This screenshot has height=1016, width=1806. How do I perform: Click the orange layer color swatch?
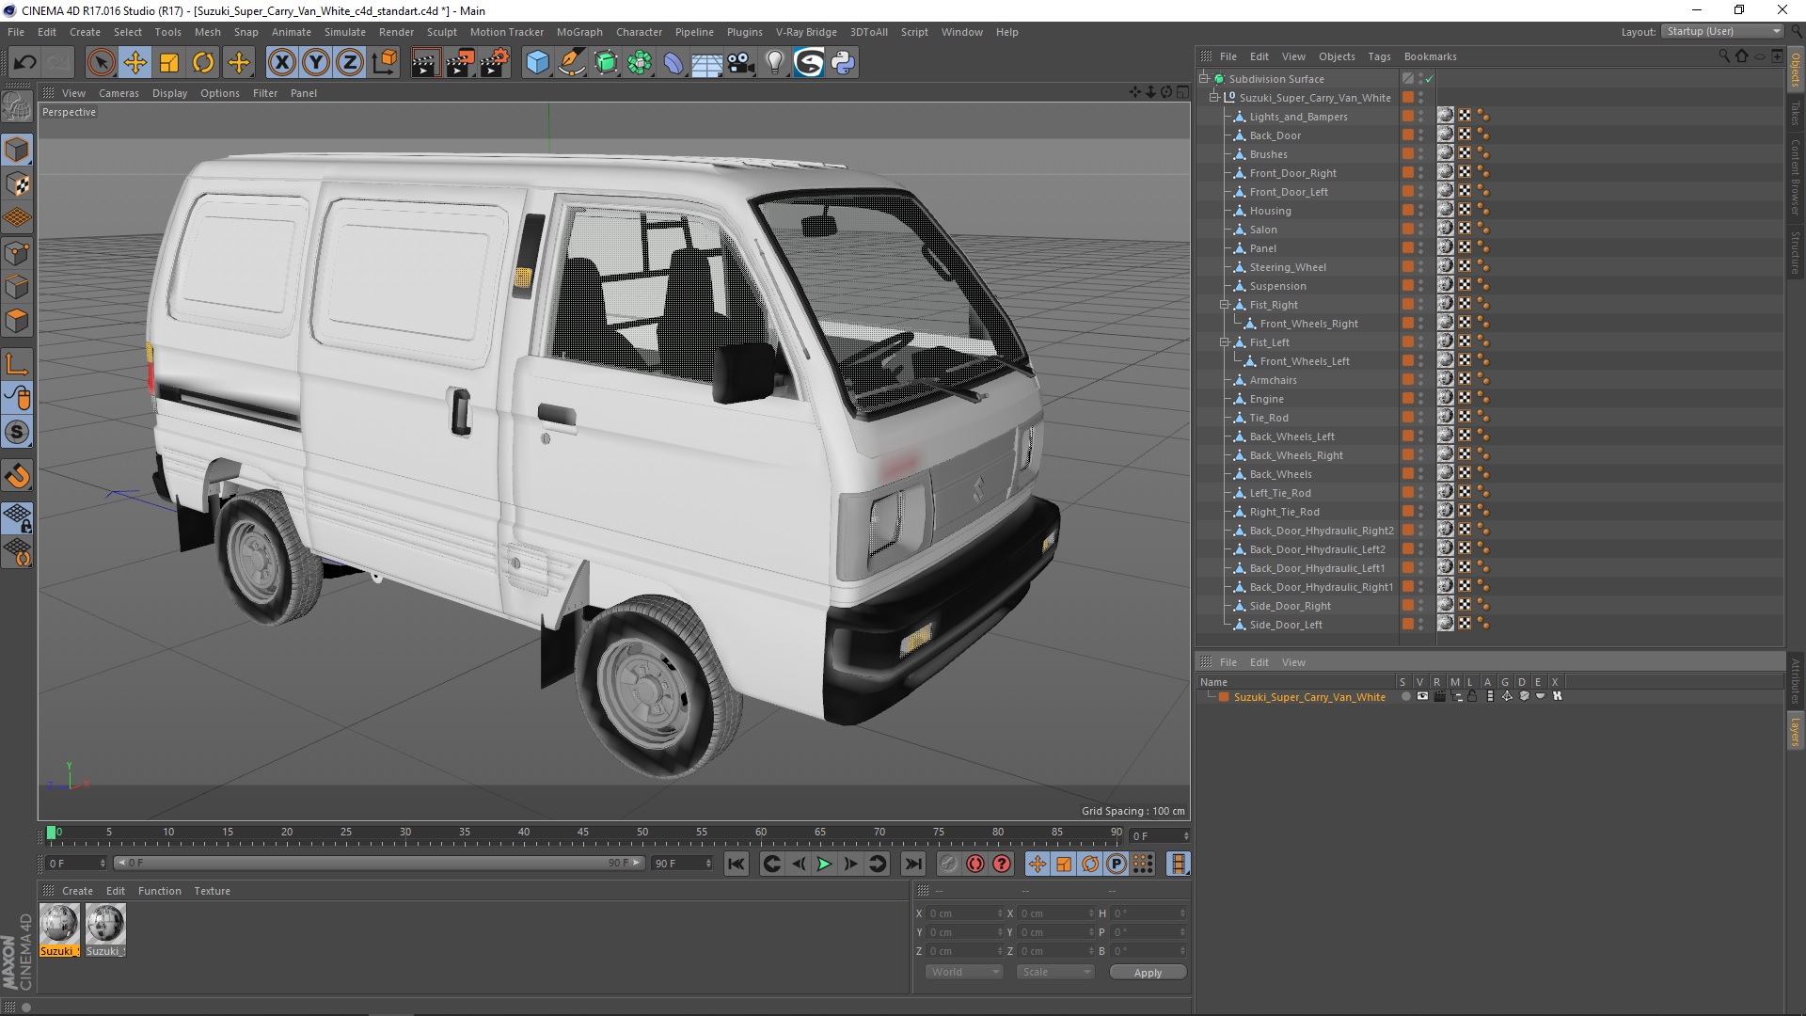pos(1224,697)
